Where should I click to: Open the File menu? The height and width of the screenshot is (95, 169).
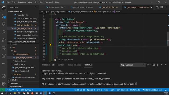(x=8, y=2)
